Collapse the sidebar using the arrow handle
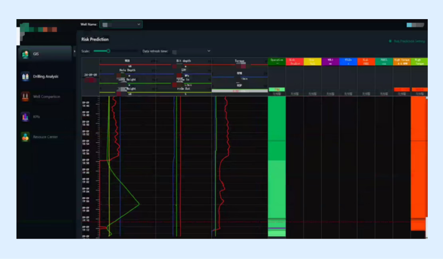The width and height of the screenshot is (443, 259). click(75, 51)
